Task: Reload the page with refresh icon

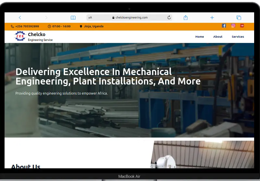Action: tap(169, 18)
